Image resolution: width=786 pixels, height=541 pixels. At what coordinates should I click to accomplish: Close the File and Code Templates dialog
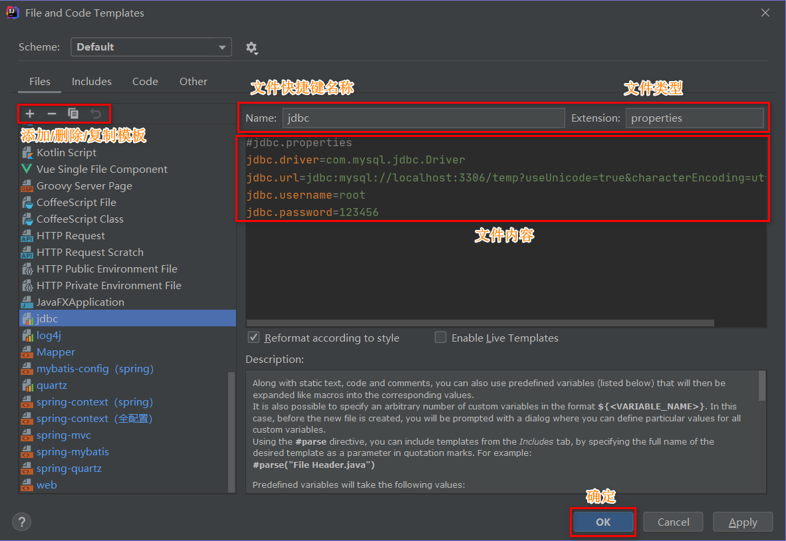(765, 13)
